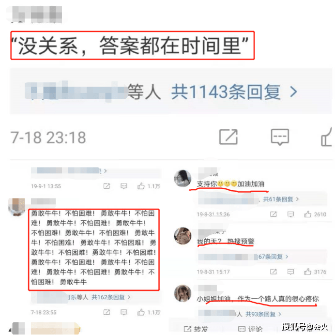Open the 67条回复 reply thread

click(273, 257)
